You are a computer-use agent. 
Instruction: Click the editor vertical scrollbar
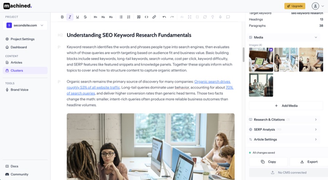pyautogui.click(x=243, y=55)
